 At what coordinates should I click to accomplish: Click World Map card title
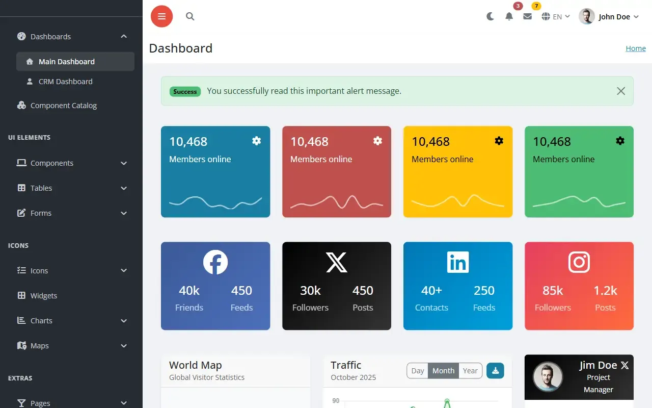[x=196, y=365]
